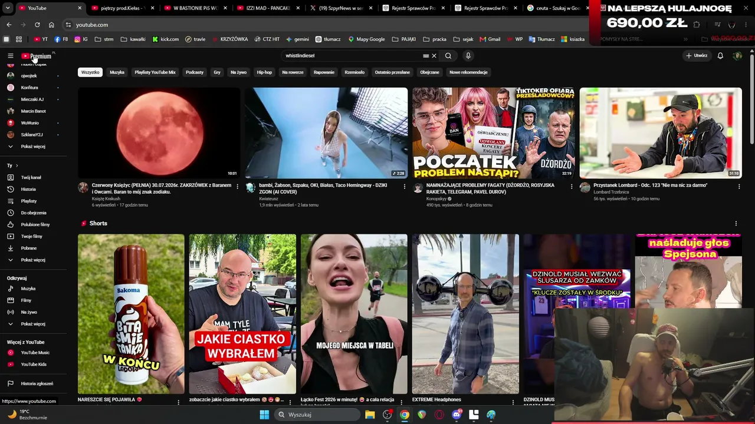Open the PAJĄKI bookmarks folder
Image resolution: width=755 pixels, height=424 pixels.
404,39
